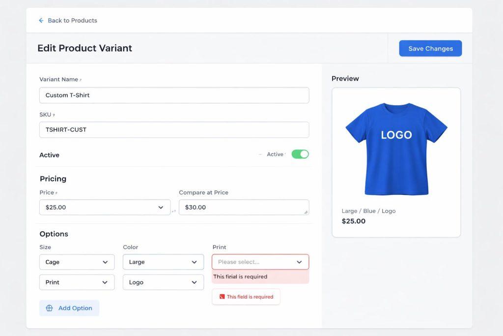Click the back arrow icon
This screenshot has height=336, width=503.
click(x=41, y=21)
